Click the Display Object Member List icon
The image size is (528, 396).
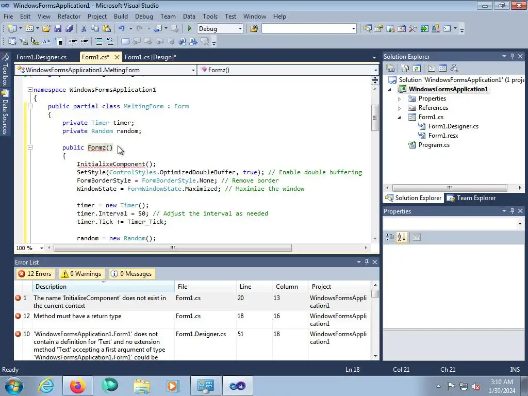tap(12, 41)
